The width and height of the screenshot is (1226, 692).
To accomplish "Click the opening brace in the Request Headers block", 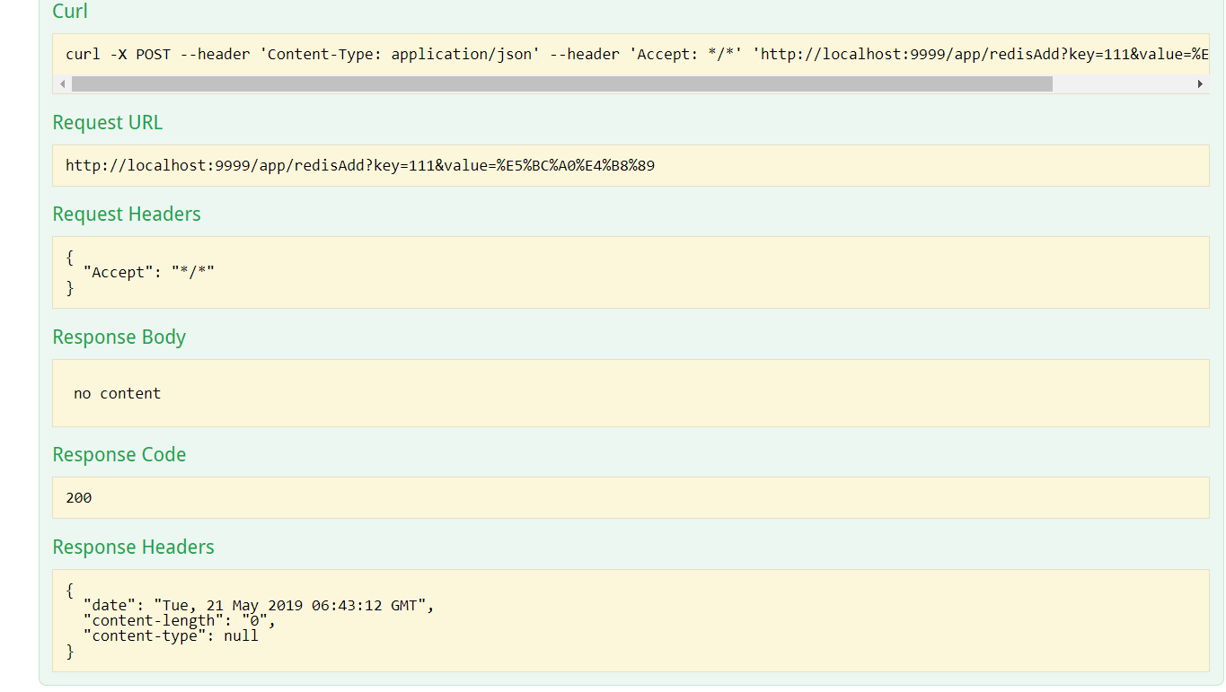I will [x=70, y=258].
